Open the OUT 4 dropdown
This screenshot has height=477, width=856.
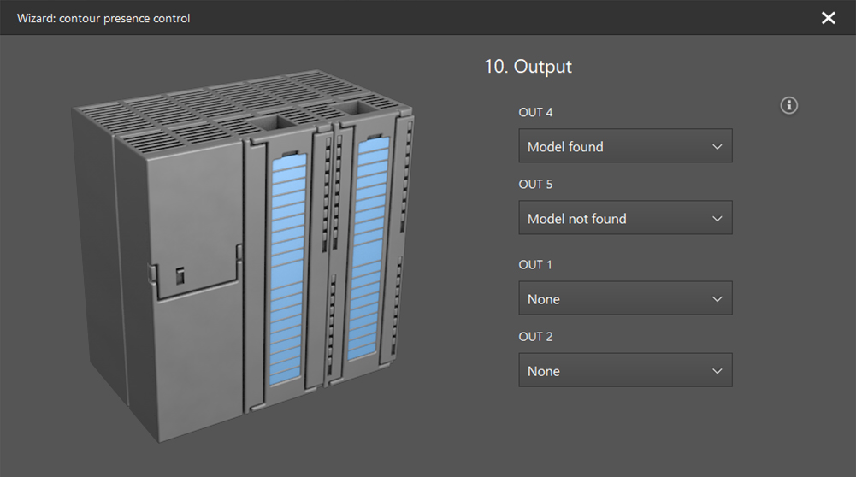(x=625, y=146)
